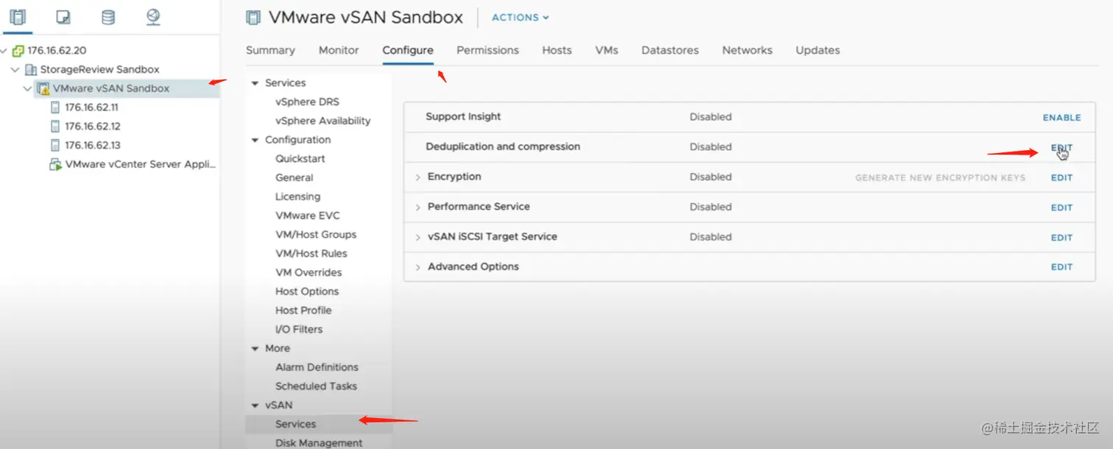Image resolution: width=1113 pixels, height=449 pixels.
Task: Open the Storage inventory icon
Action: [x=108, y=17]
